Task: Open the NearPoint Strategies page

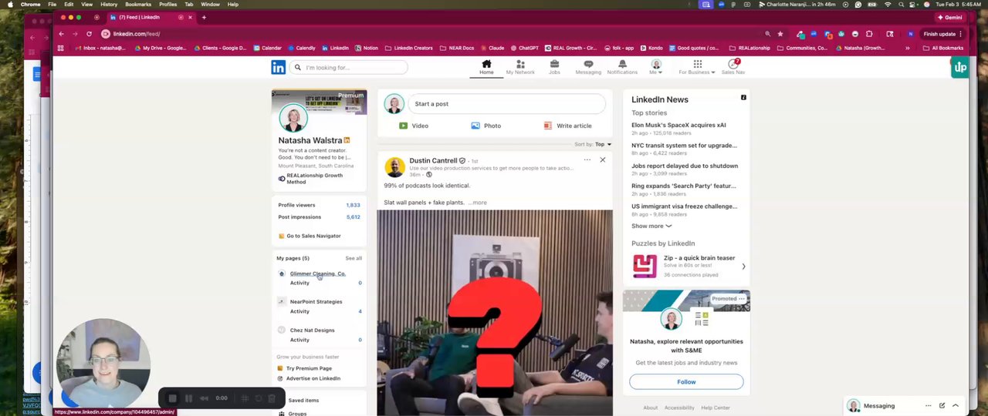Action: pos(316,302)
